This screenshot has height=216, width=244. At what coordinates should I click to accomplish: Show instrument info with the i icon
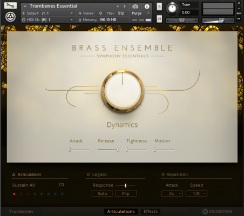point(147,6)
